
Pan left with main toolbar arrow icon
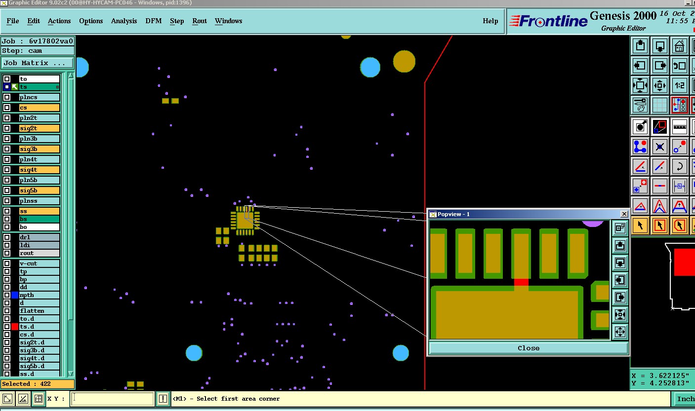(x=640, y=66)
